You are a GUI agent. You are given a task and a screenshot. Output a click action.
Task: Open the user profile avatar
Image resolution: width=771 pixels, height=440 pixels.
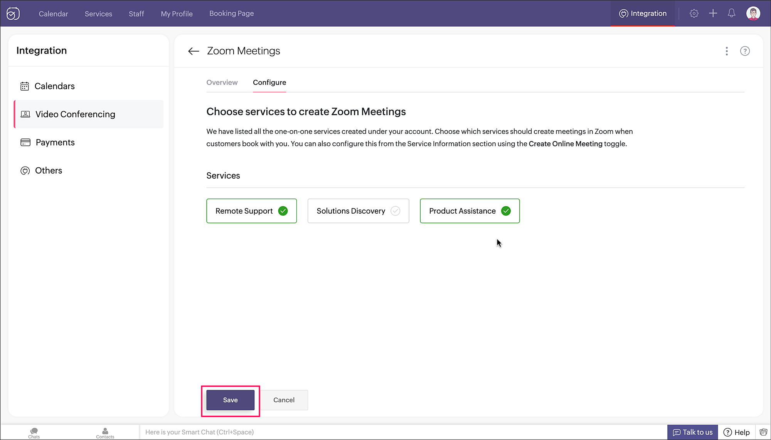753,13
